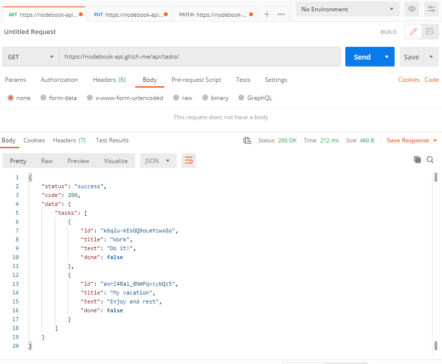442x364 pixels.
Task: Choose the GraphQL body radio button
Action: (241, 98)
